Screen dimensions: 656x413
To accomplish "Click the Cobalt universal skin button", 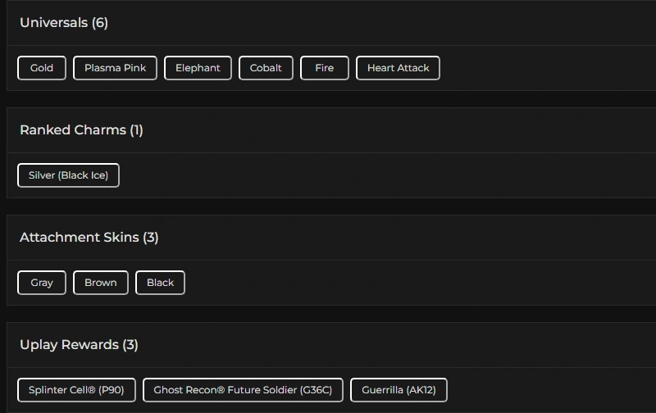I will (266, 68).
